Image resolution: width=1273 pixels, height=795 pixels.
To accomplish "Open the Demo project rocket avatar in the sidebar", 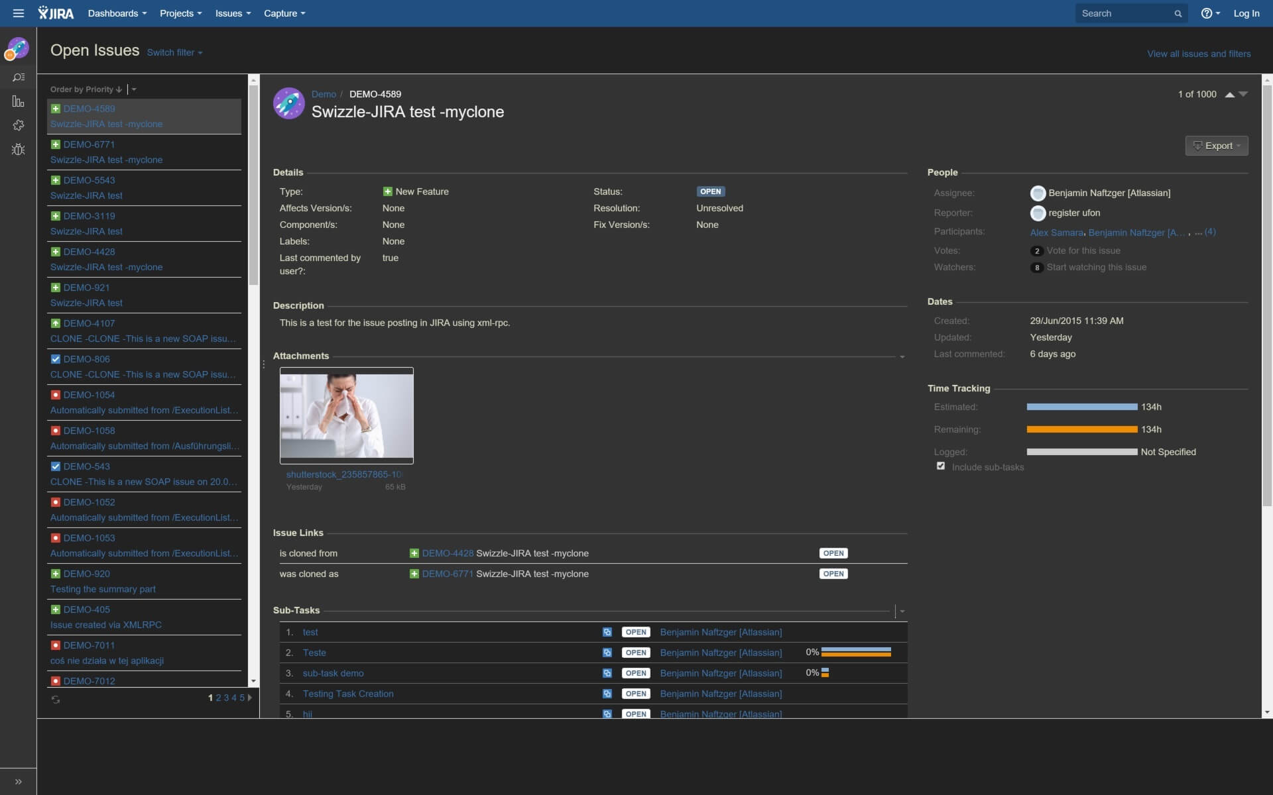I will click(17, 48).
